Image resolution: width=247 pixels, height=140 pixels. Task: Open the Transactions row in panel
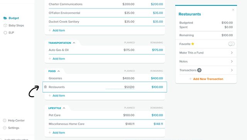coord(206,70)
